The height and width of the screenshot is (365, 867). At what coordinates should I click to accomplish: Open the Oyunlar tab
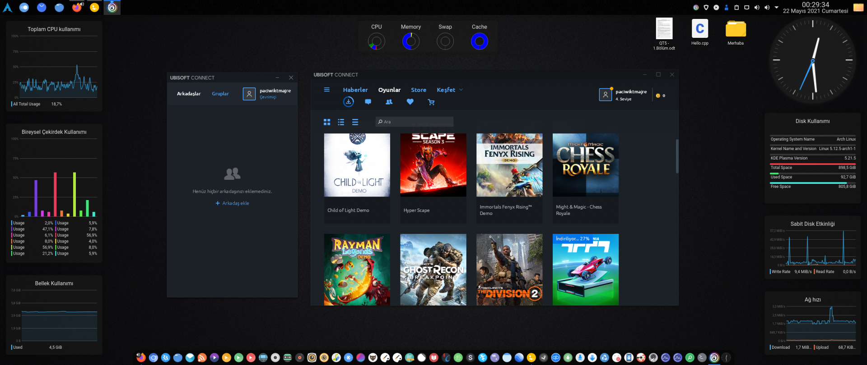coord(389,90)
